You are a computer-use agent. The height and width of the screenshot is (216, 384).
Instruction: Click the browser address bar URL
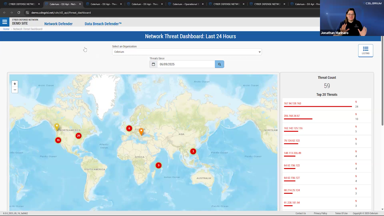[61, 13]
